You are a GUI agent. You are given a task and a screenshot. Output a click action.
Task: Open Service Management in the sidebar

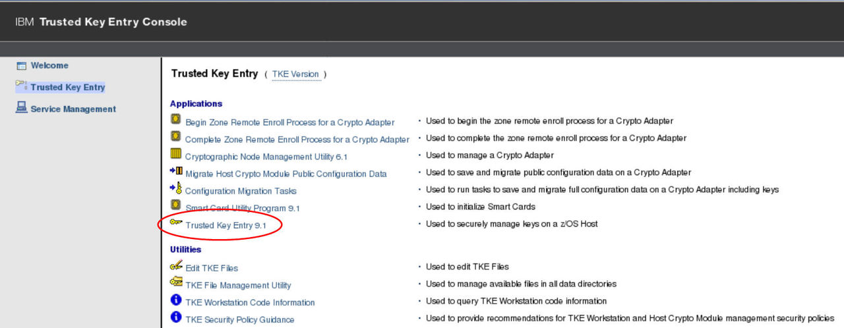pyautogui.click(x=73, y=109)
